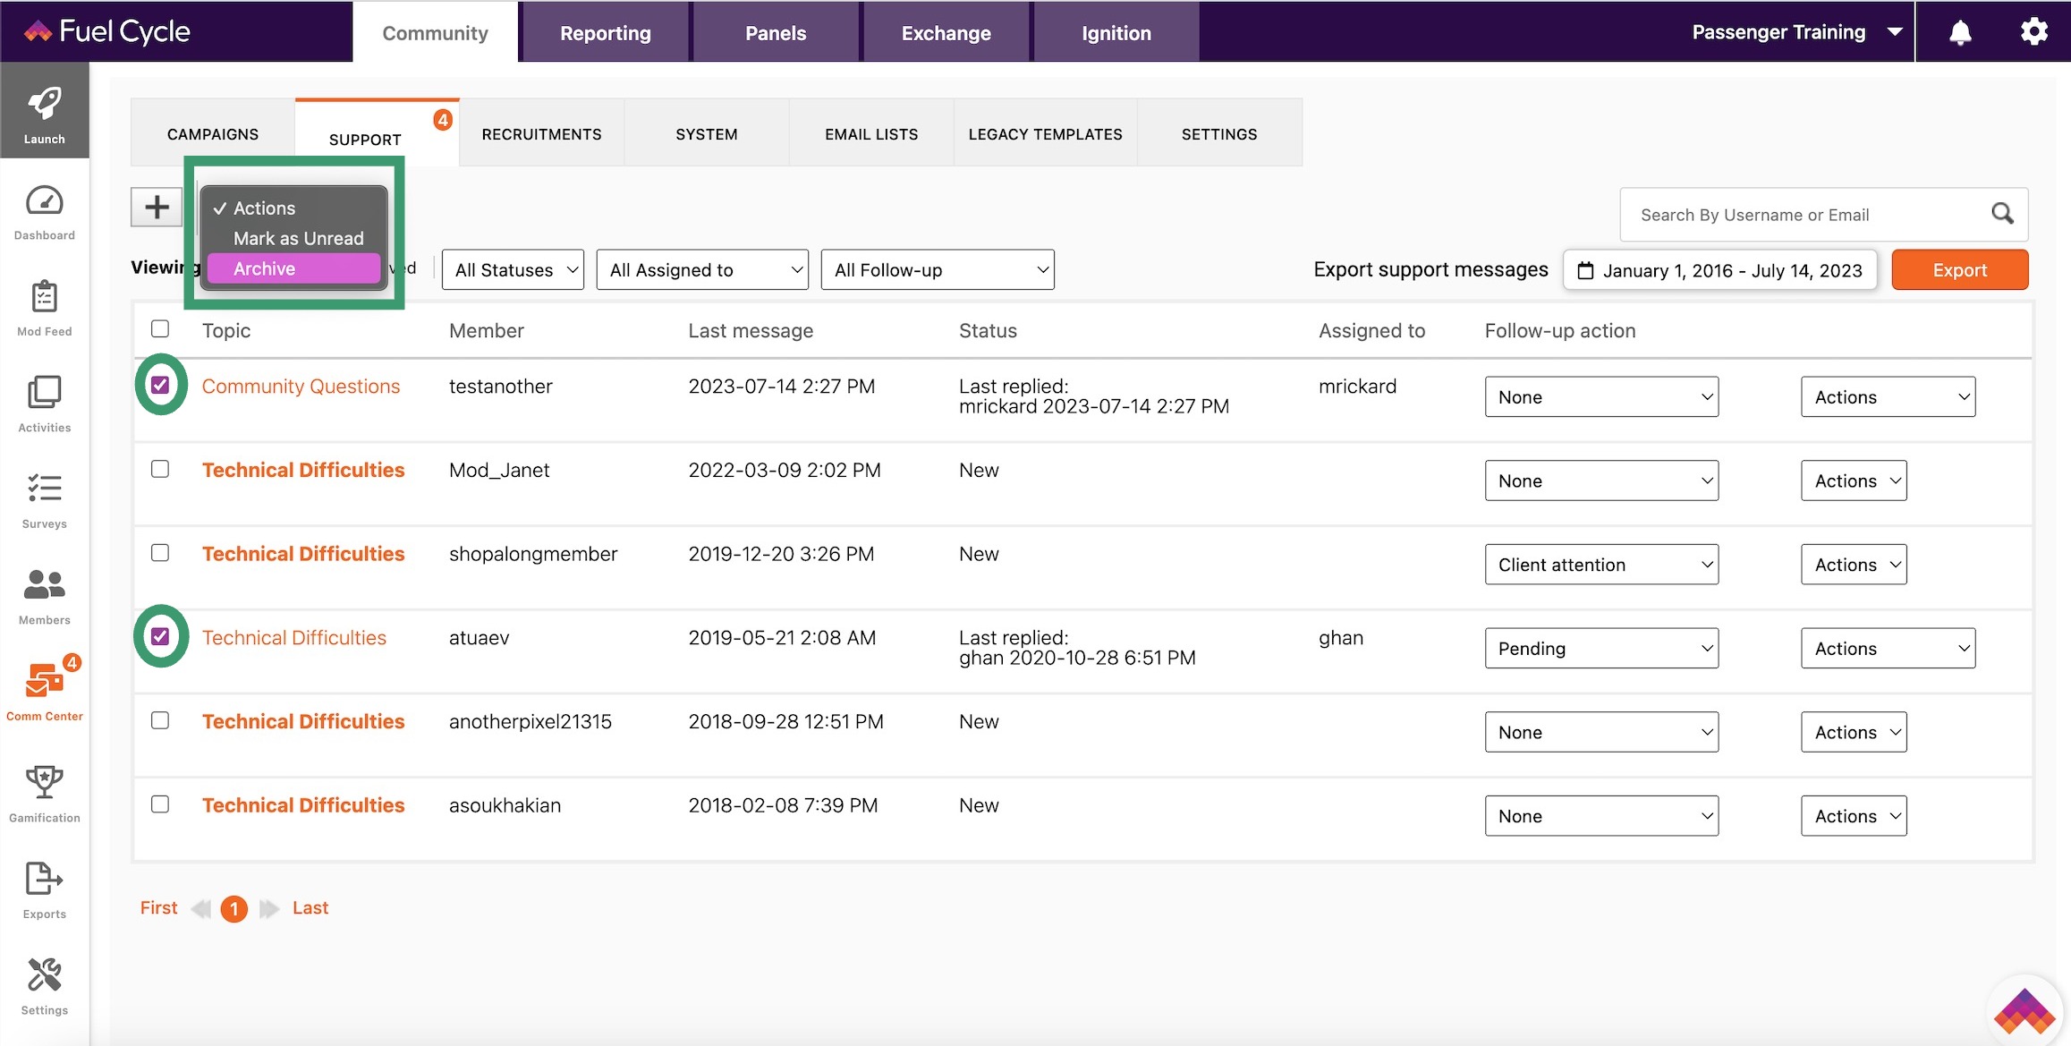The height and width of the screenshot is (1046, 2071).
Task: Open Technical Difficulties from Mod_Janet
Action: [x=303, y=470]
